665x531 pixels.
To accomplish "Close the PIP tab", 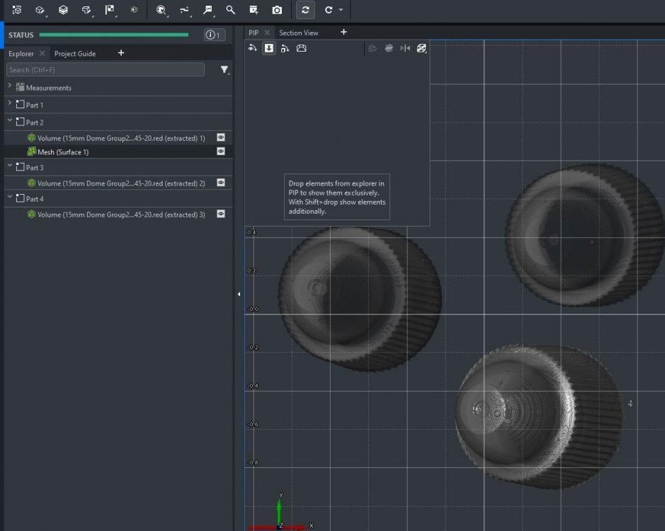I will (x=268, y=33).
